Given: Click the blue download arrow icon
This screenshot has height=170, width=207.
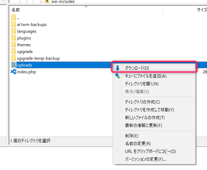Looking at the screenshot, I should pos(118,68).
